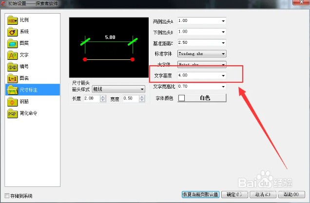310x203 pixels.
Task: Increase 长度 arrow length stepper
Action: tap(103, 97)
